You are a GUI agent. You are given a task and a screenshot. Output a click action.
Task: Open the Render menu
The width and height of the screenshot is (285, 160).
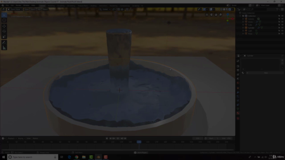click(18, 5)
